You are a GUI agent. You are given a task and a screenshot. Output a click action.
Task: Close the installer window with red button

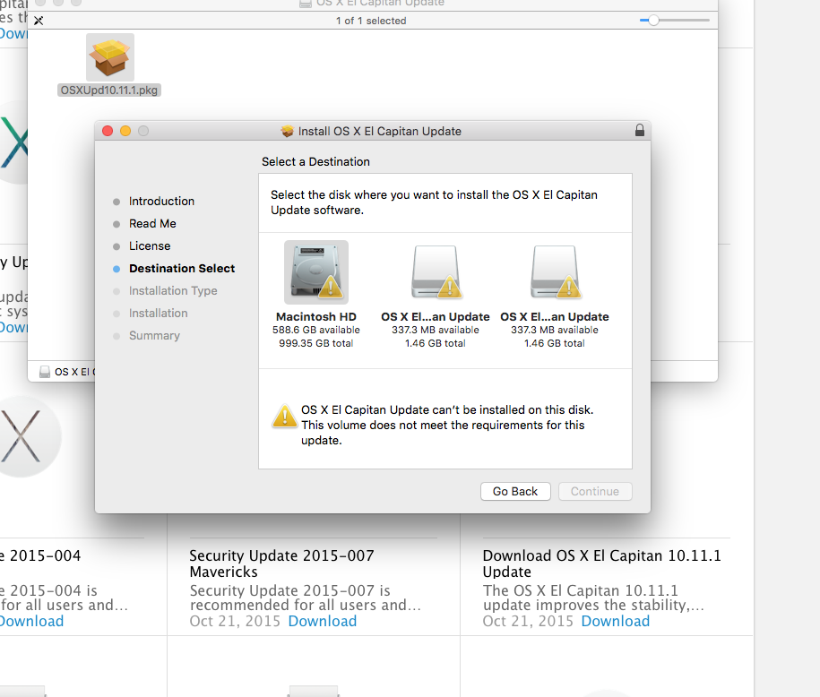(108, 131)
